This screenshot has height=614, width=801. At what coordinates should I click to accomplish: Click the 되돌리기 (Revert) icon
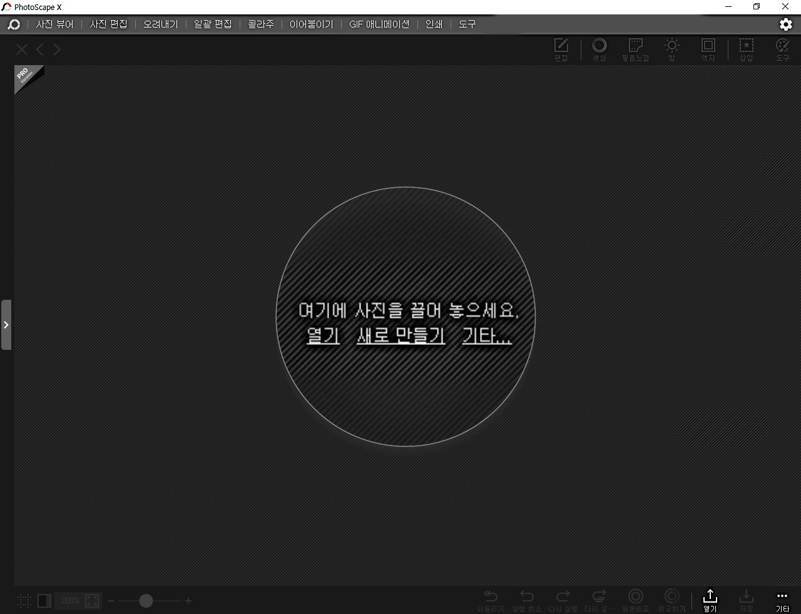pos(491,601)
